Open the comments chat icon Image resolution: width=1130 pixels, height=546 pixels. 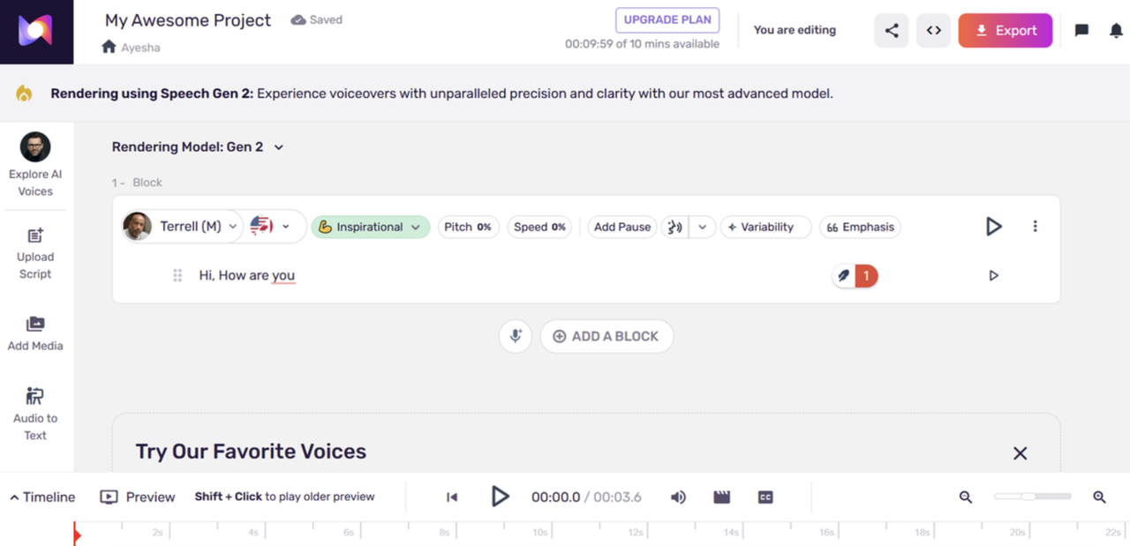(1081, 31)
